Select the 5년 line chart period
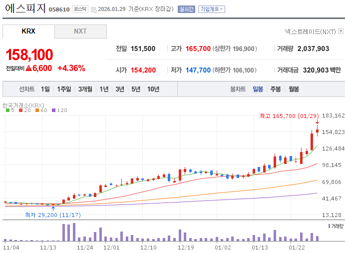This screenshot has height=253, width=345. 136,89
